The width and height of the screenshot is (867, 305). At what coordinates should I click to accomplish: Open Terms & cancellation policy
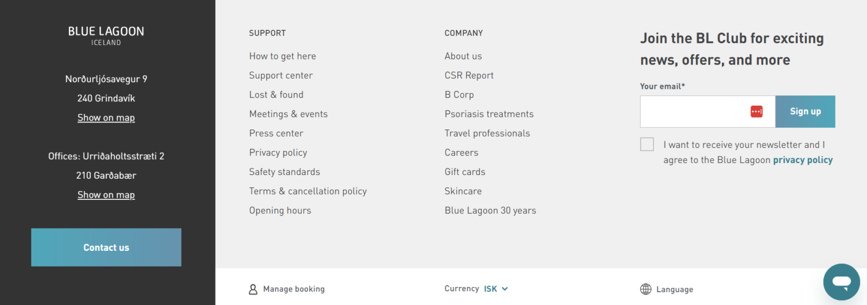click(308, 191)
